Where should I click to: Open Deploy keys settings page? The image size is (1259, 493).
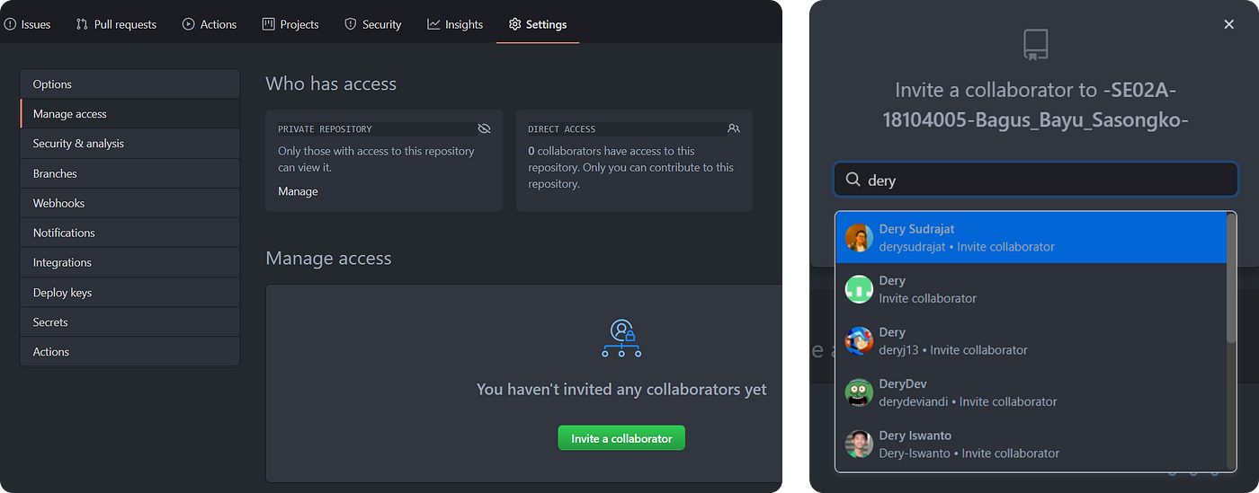130,293
